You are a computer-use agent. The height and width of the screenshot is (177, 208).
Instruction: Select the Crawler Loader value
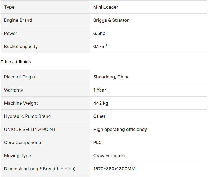click(110, 156)
